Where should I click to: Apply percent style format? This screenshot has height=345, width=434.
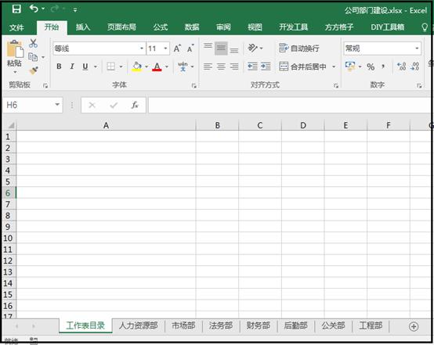coord(371,66)
